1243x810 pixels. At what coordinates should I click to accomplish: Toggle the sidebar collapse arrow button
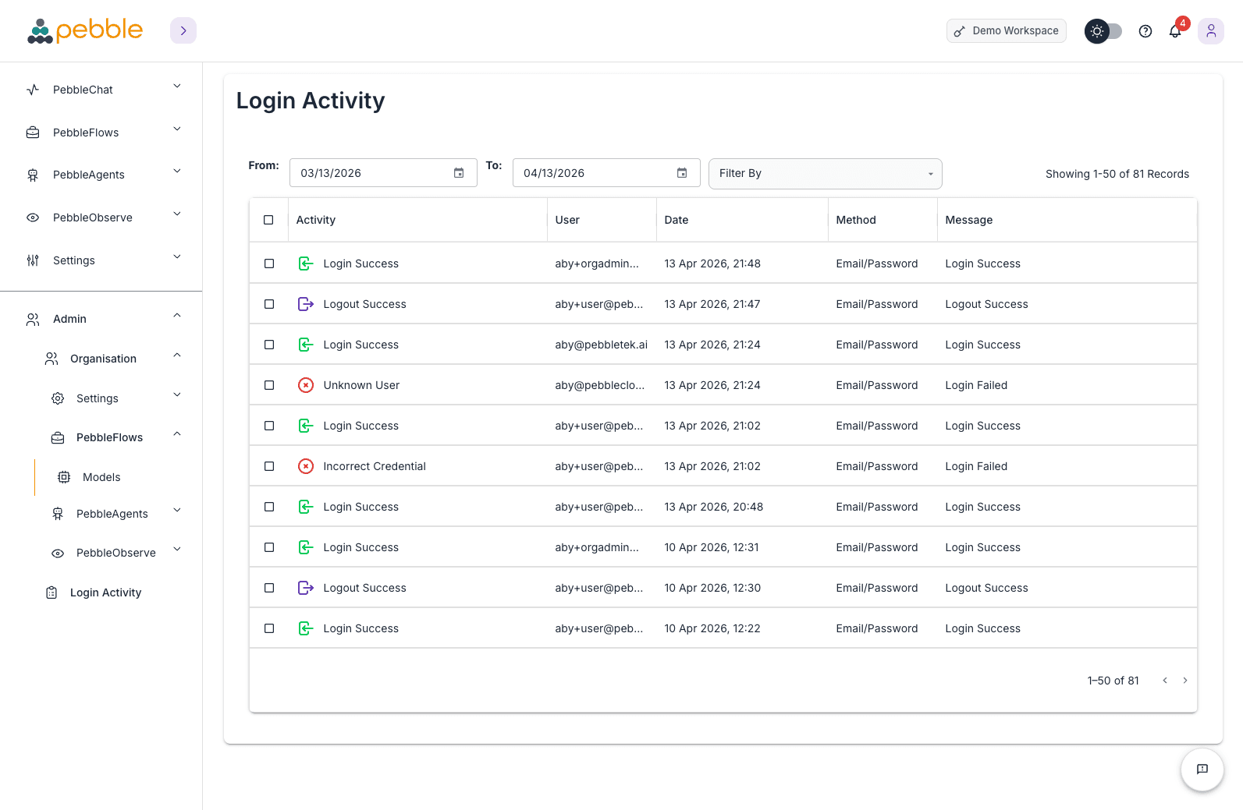click(183, 30)
